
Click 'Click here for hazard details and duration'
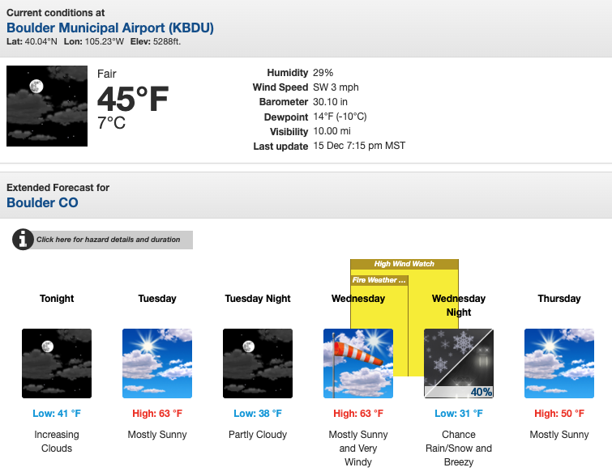[x=108, y=240]
